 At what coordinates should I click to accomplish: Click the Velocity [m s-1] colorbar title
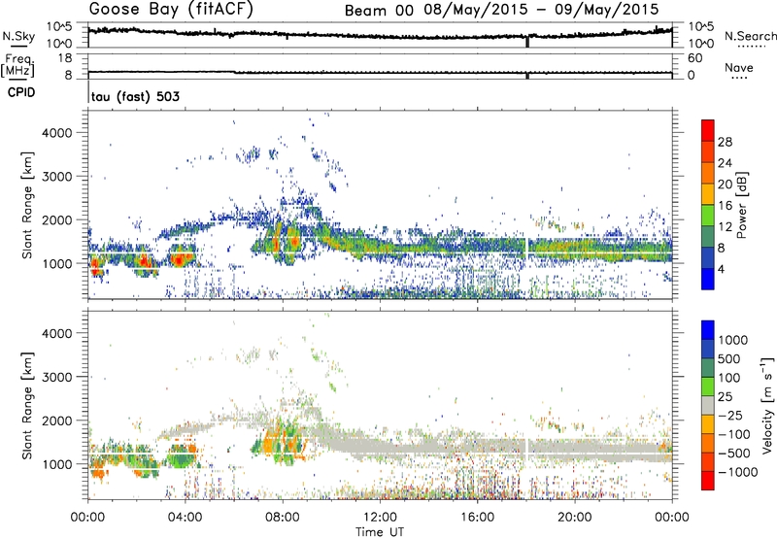[x=767, y=405]
